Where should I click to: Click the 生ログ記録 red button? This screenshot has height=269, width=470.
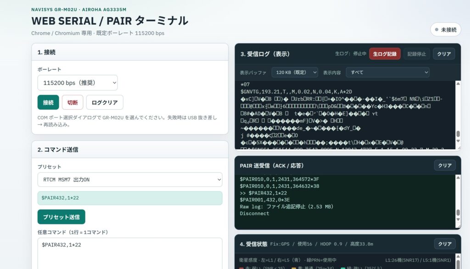(385, 54)
